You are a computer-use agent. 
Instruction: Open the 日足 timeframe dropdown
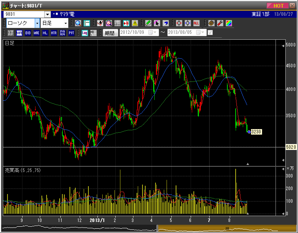point(66,23)
